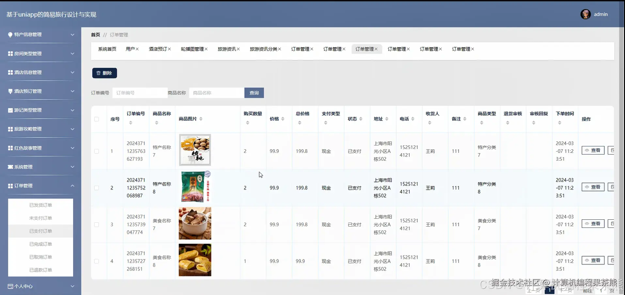This screenshot has height=295, width=625.
Task: Switch to the 系统首页 tab
Action: coord(107,49)
